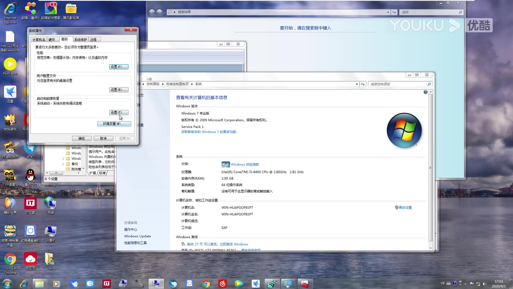Open 计算机 desktop icon

point(50,233)
